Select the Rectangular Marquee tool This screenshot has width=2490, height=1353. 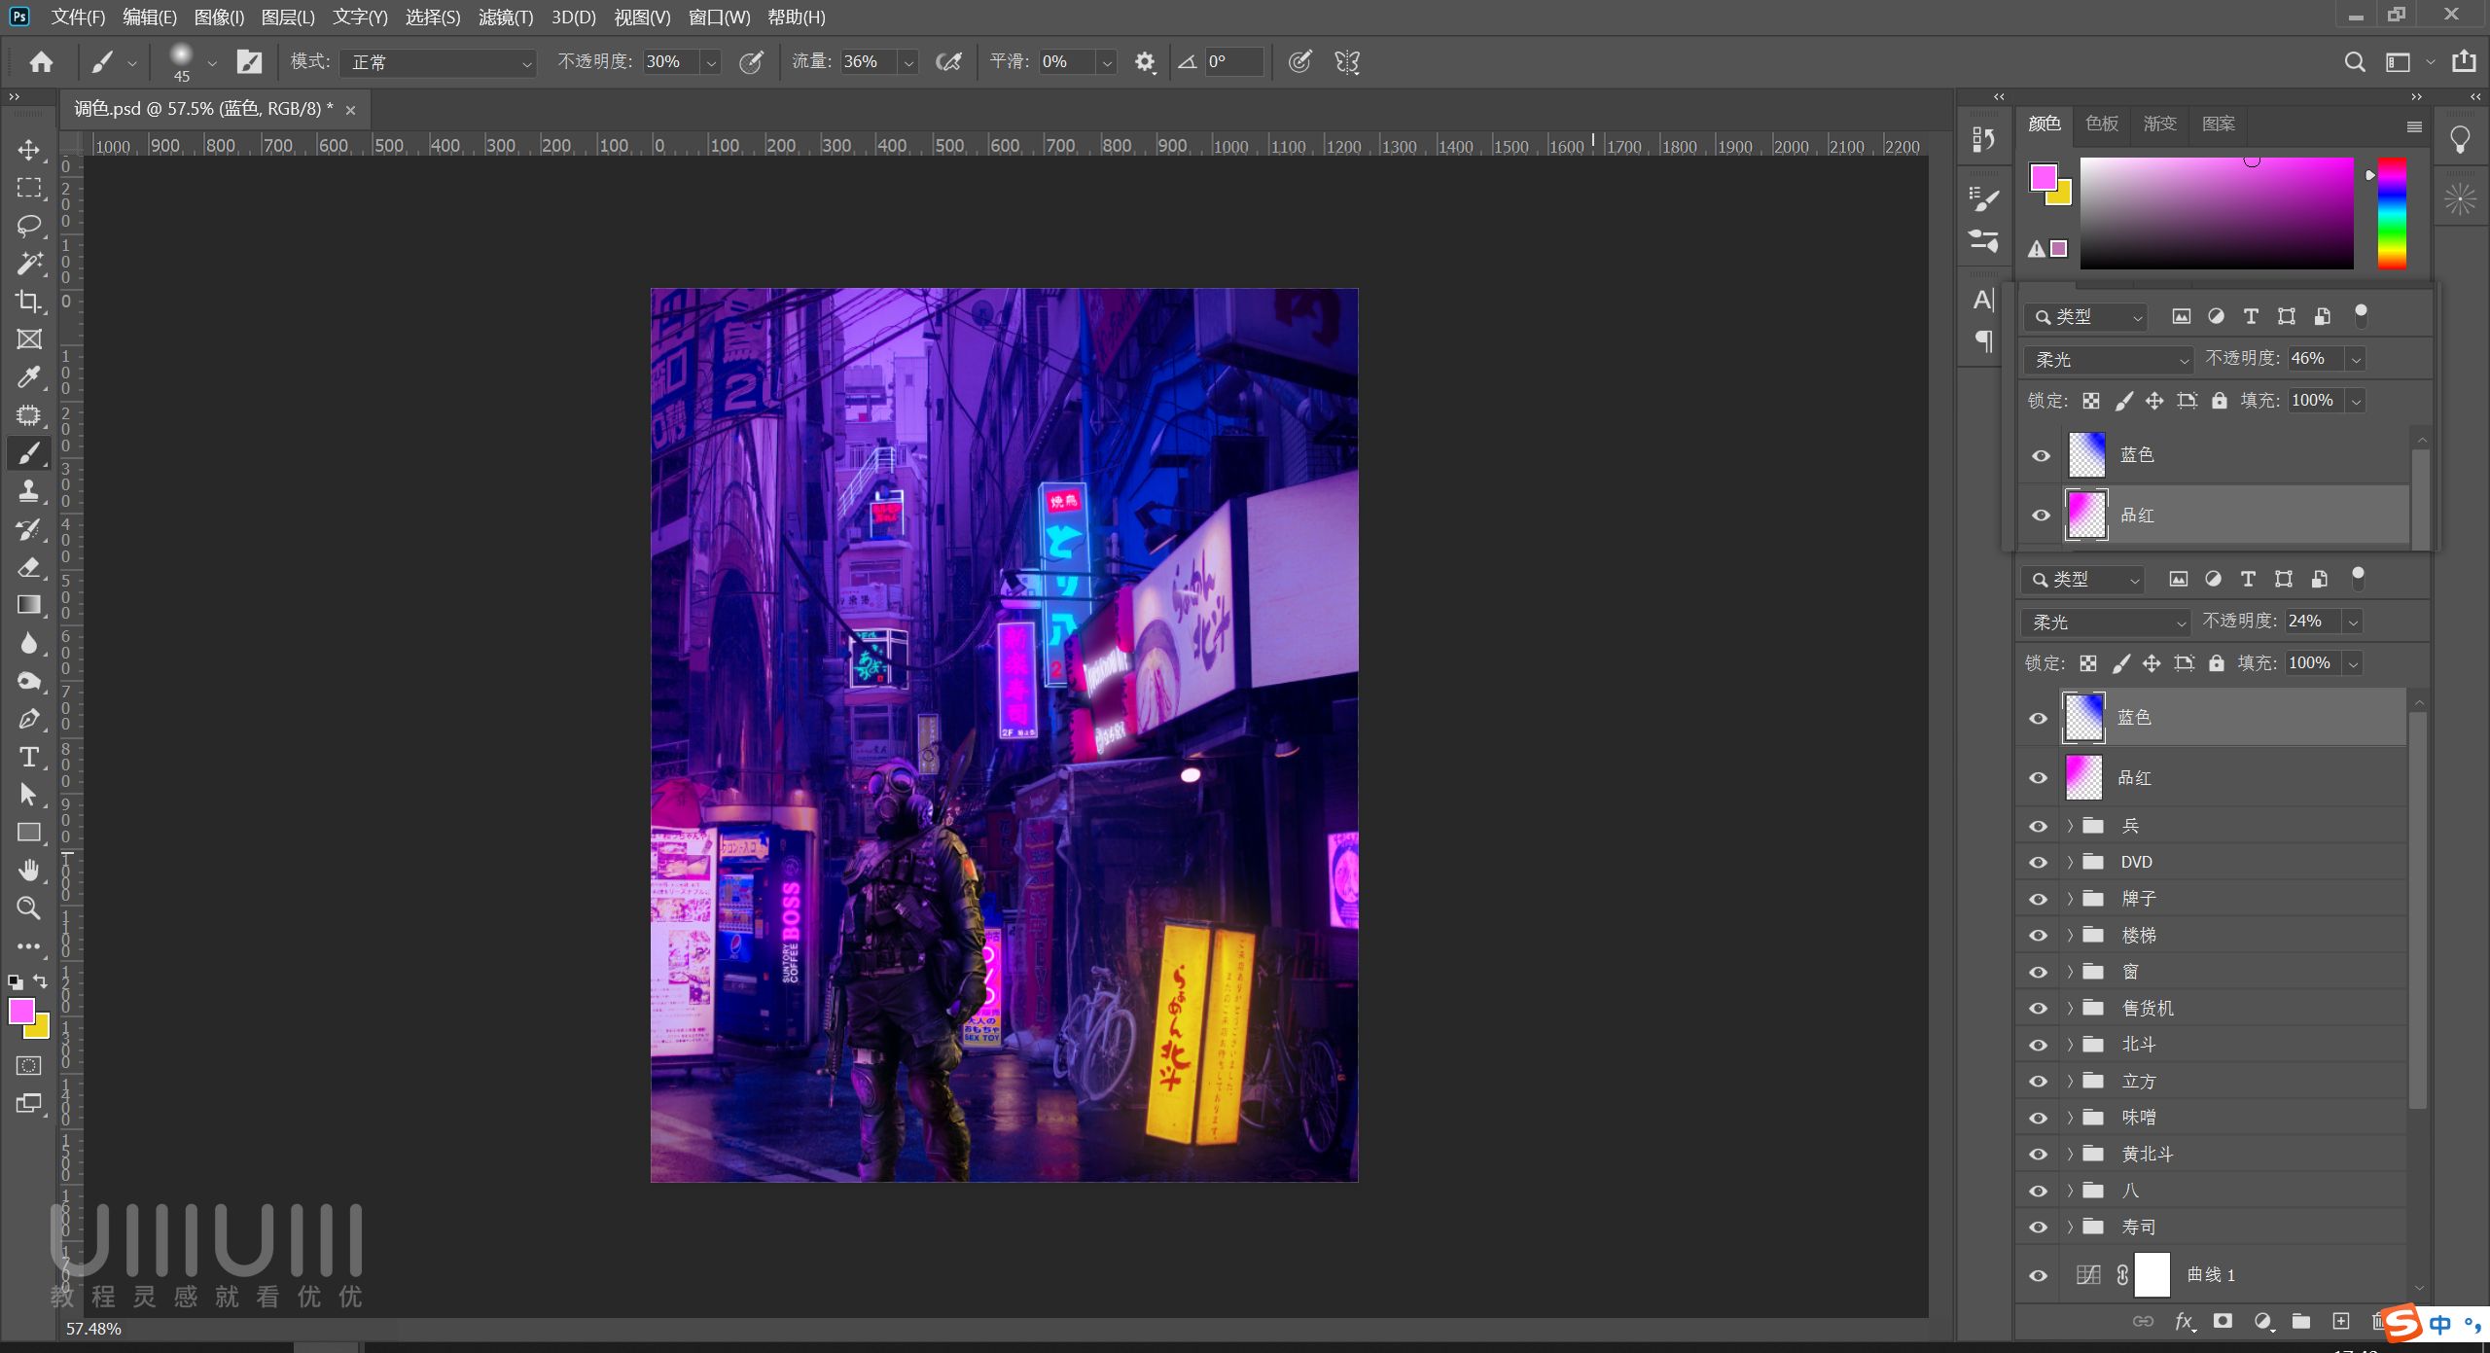[29, 188]
